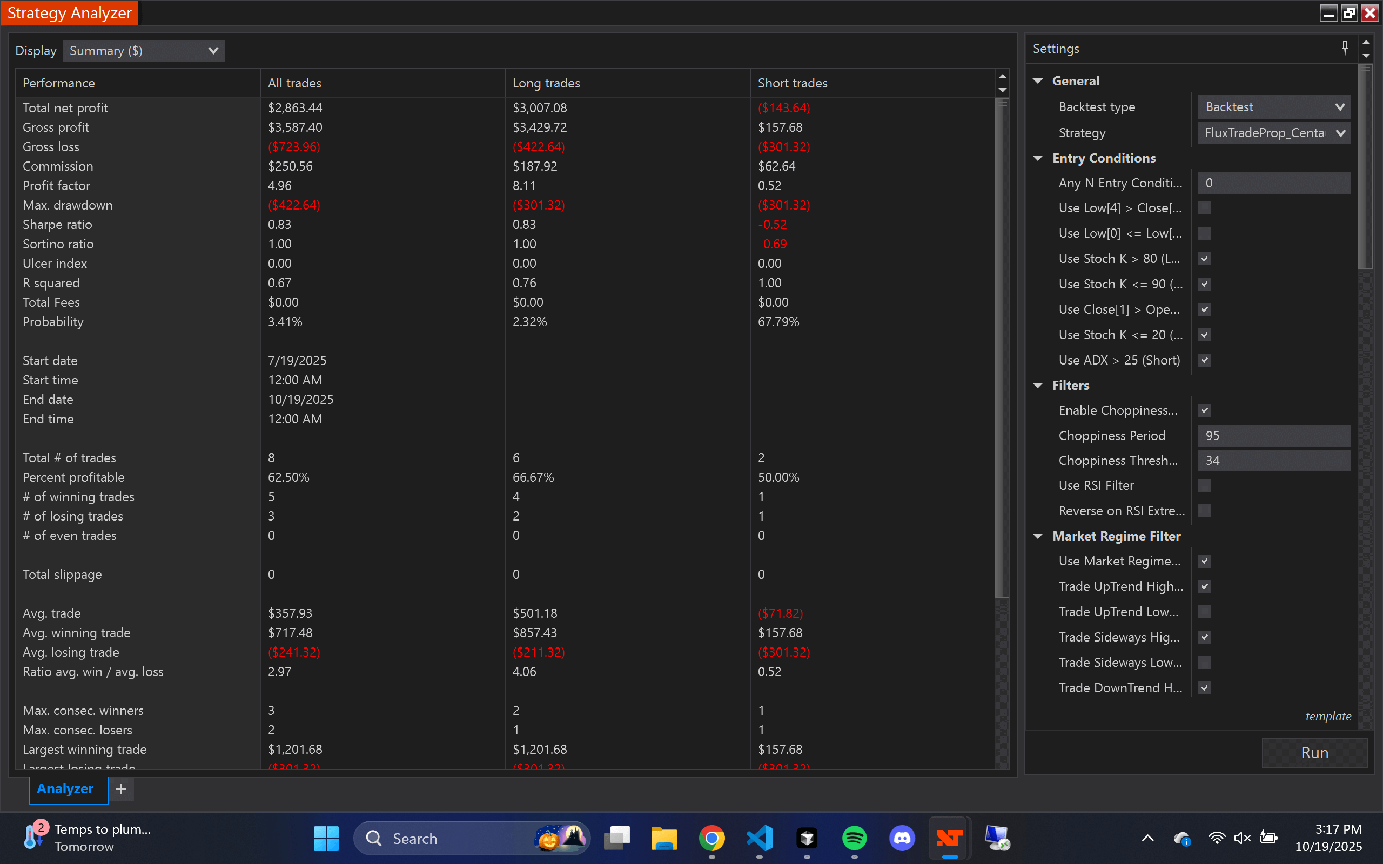This screenshot has height=864, width=1383.
Task: Disable the Use Stoch K <= 20 checkbox
Action: coord(1204,335)
